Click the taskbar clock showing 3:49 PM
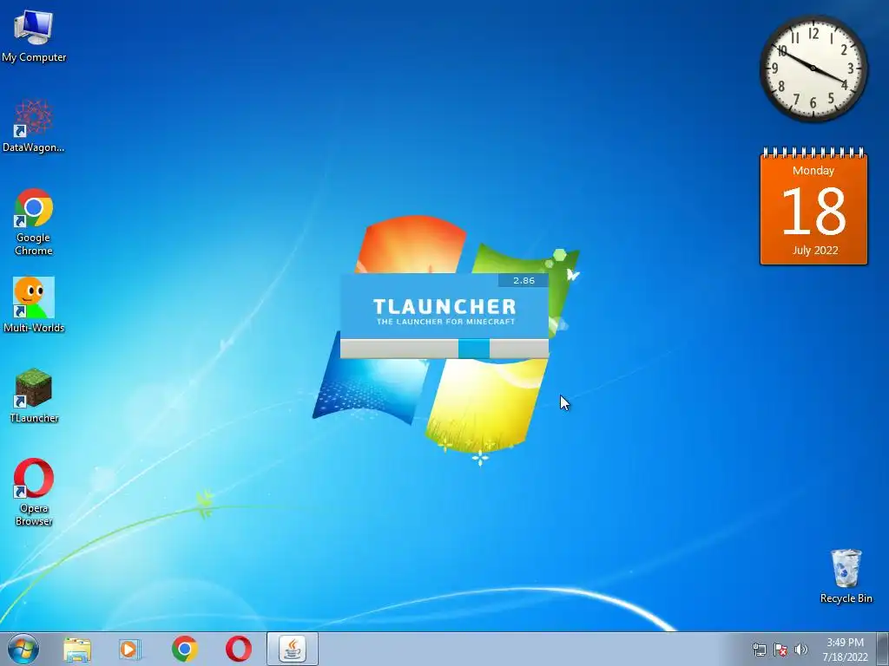 click(845, 650)
